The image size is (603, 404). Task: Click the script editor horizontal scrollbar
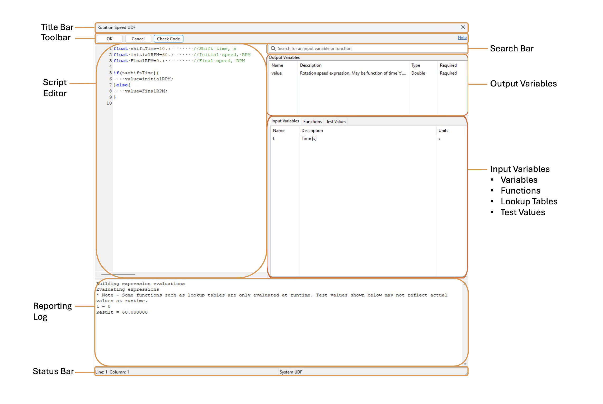point(118,275)
